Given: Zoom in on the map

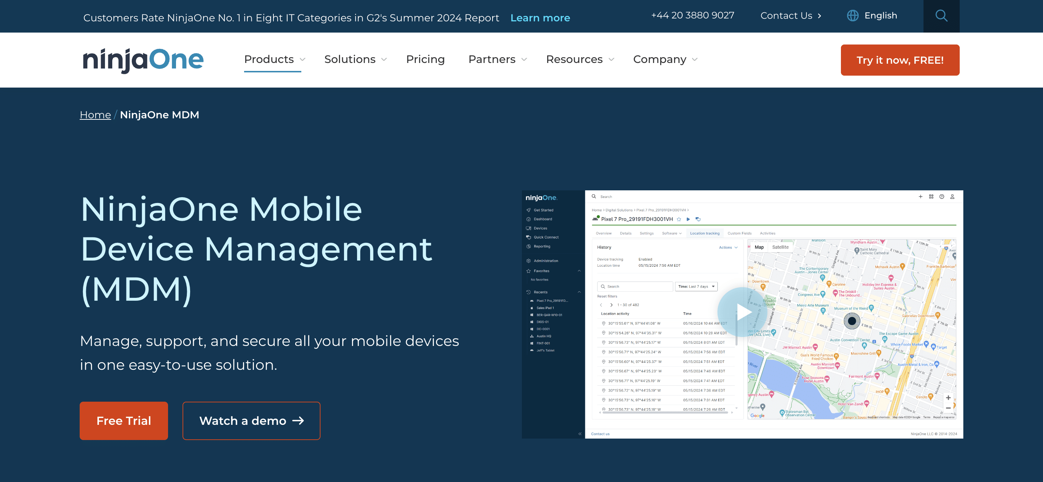Looking at the screenshot, I should 948,397.
